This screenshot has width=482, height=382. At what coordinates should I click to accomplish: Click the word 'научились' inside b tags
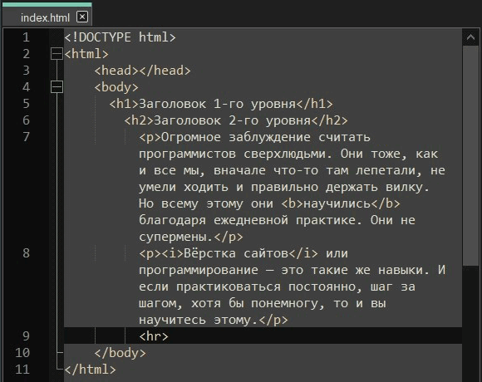coord(337,203)
